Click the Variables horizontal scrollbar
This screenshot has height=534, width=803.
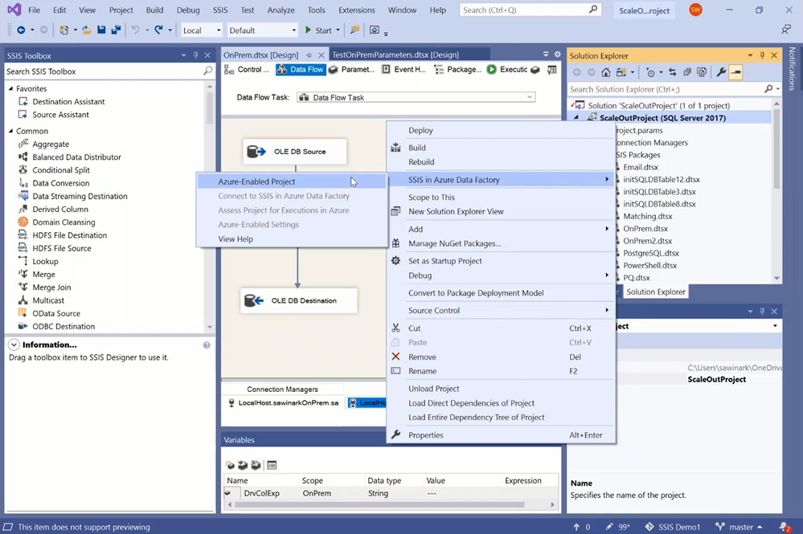(379, 504)
